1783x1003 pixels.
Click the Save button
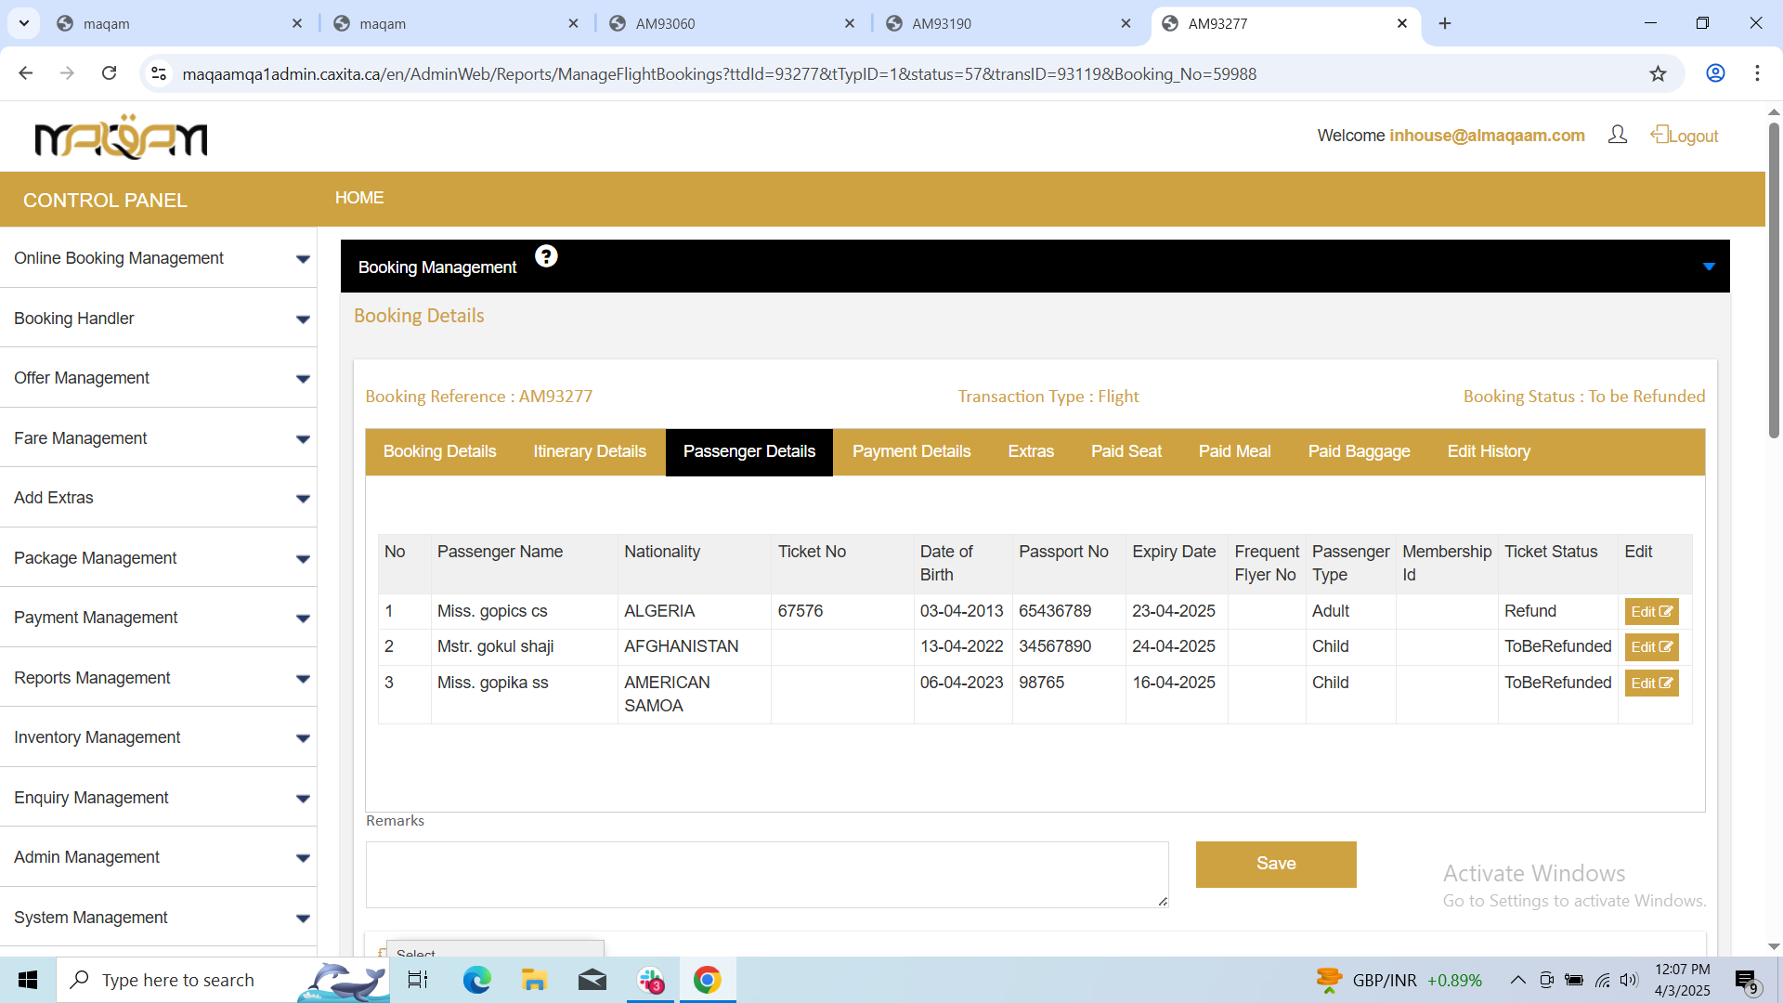click(x=1275, y=864)
